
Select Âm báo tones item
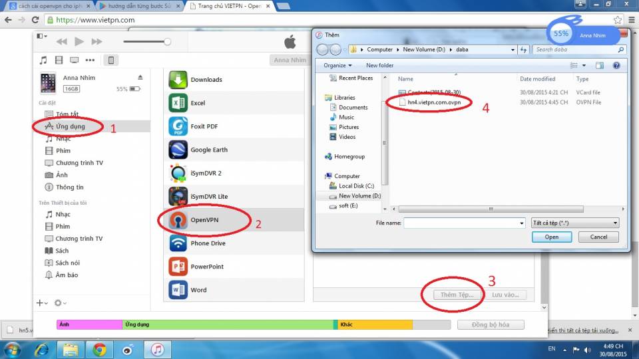[x=67, y=275]
